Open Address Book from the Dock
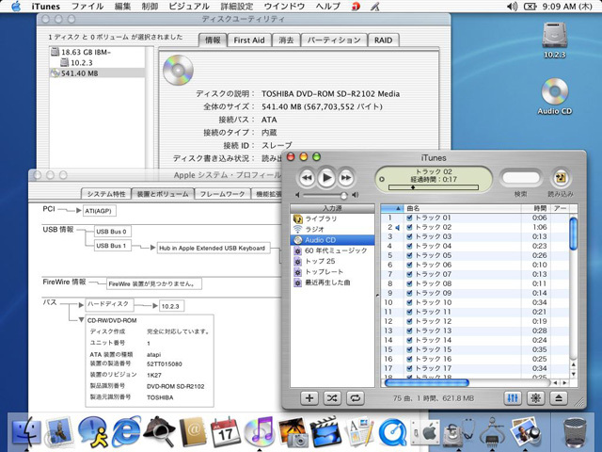The image size is (602, 452). click(193, 431)
